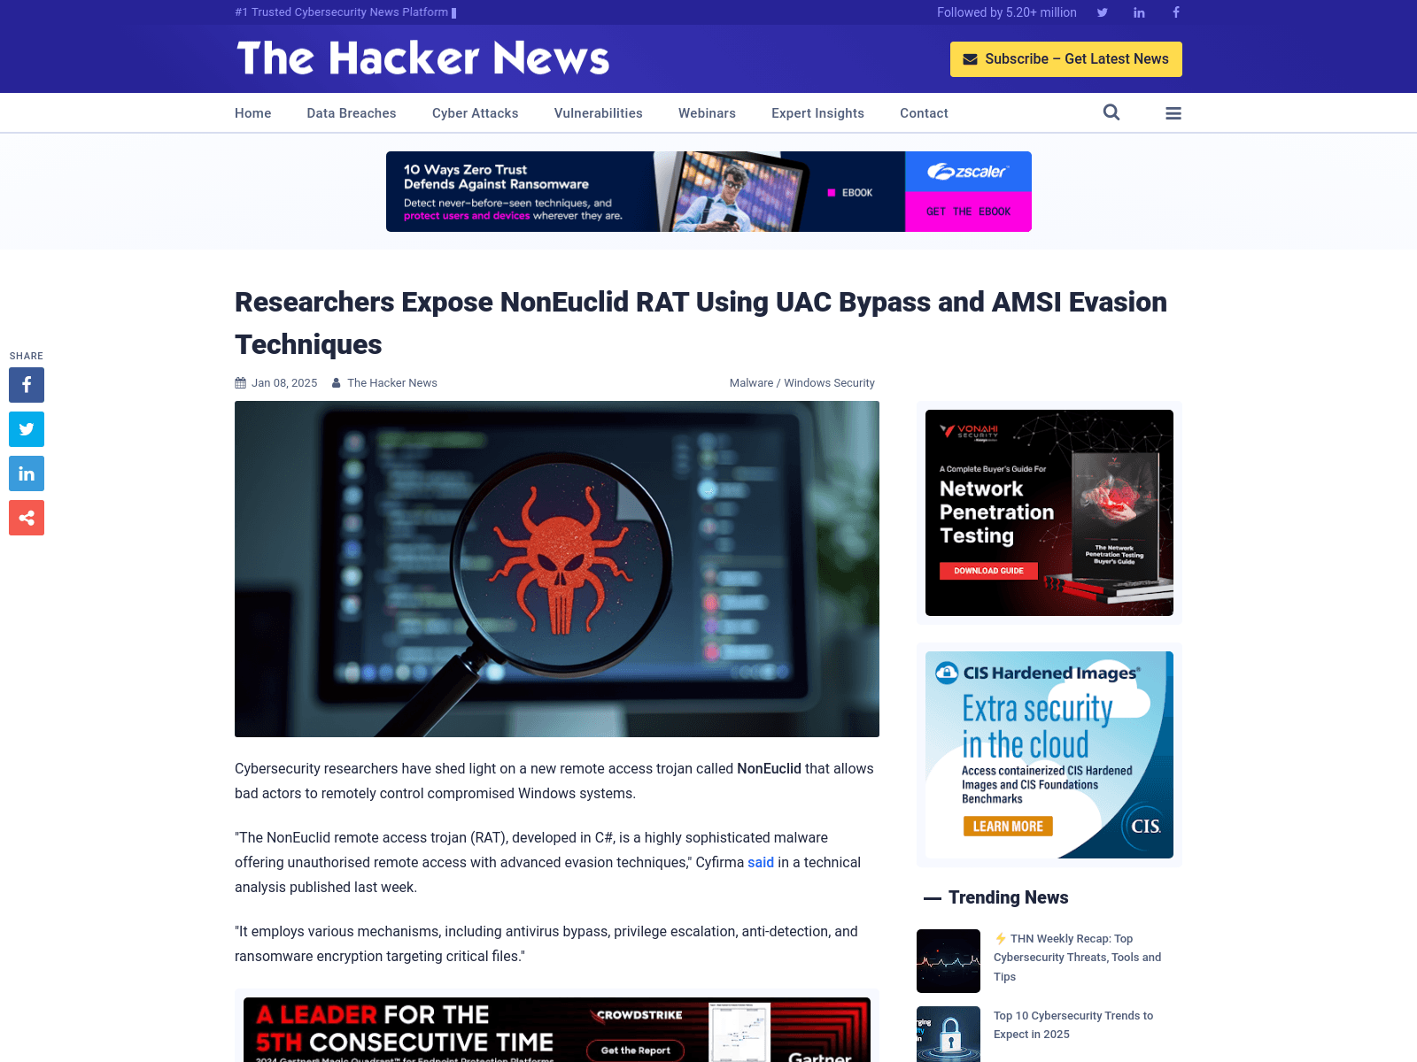Open the Network Penetration Testing ad

(1049, 512)
